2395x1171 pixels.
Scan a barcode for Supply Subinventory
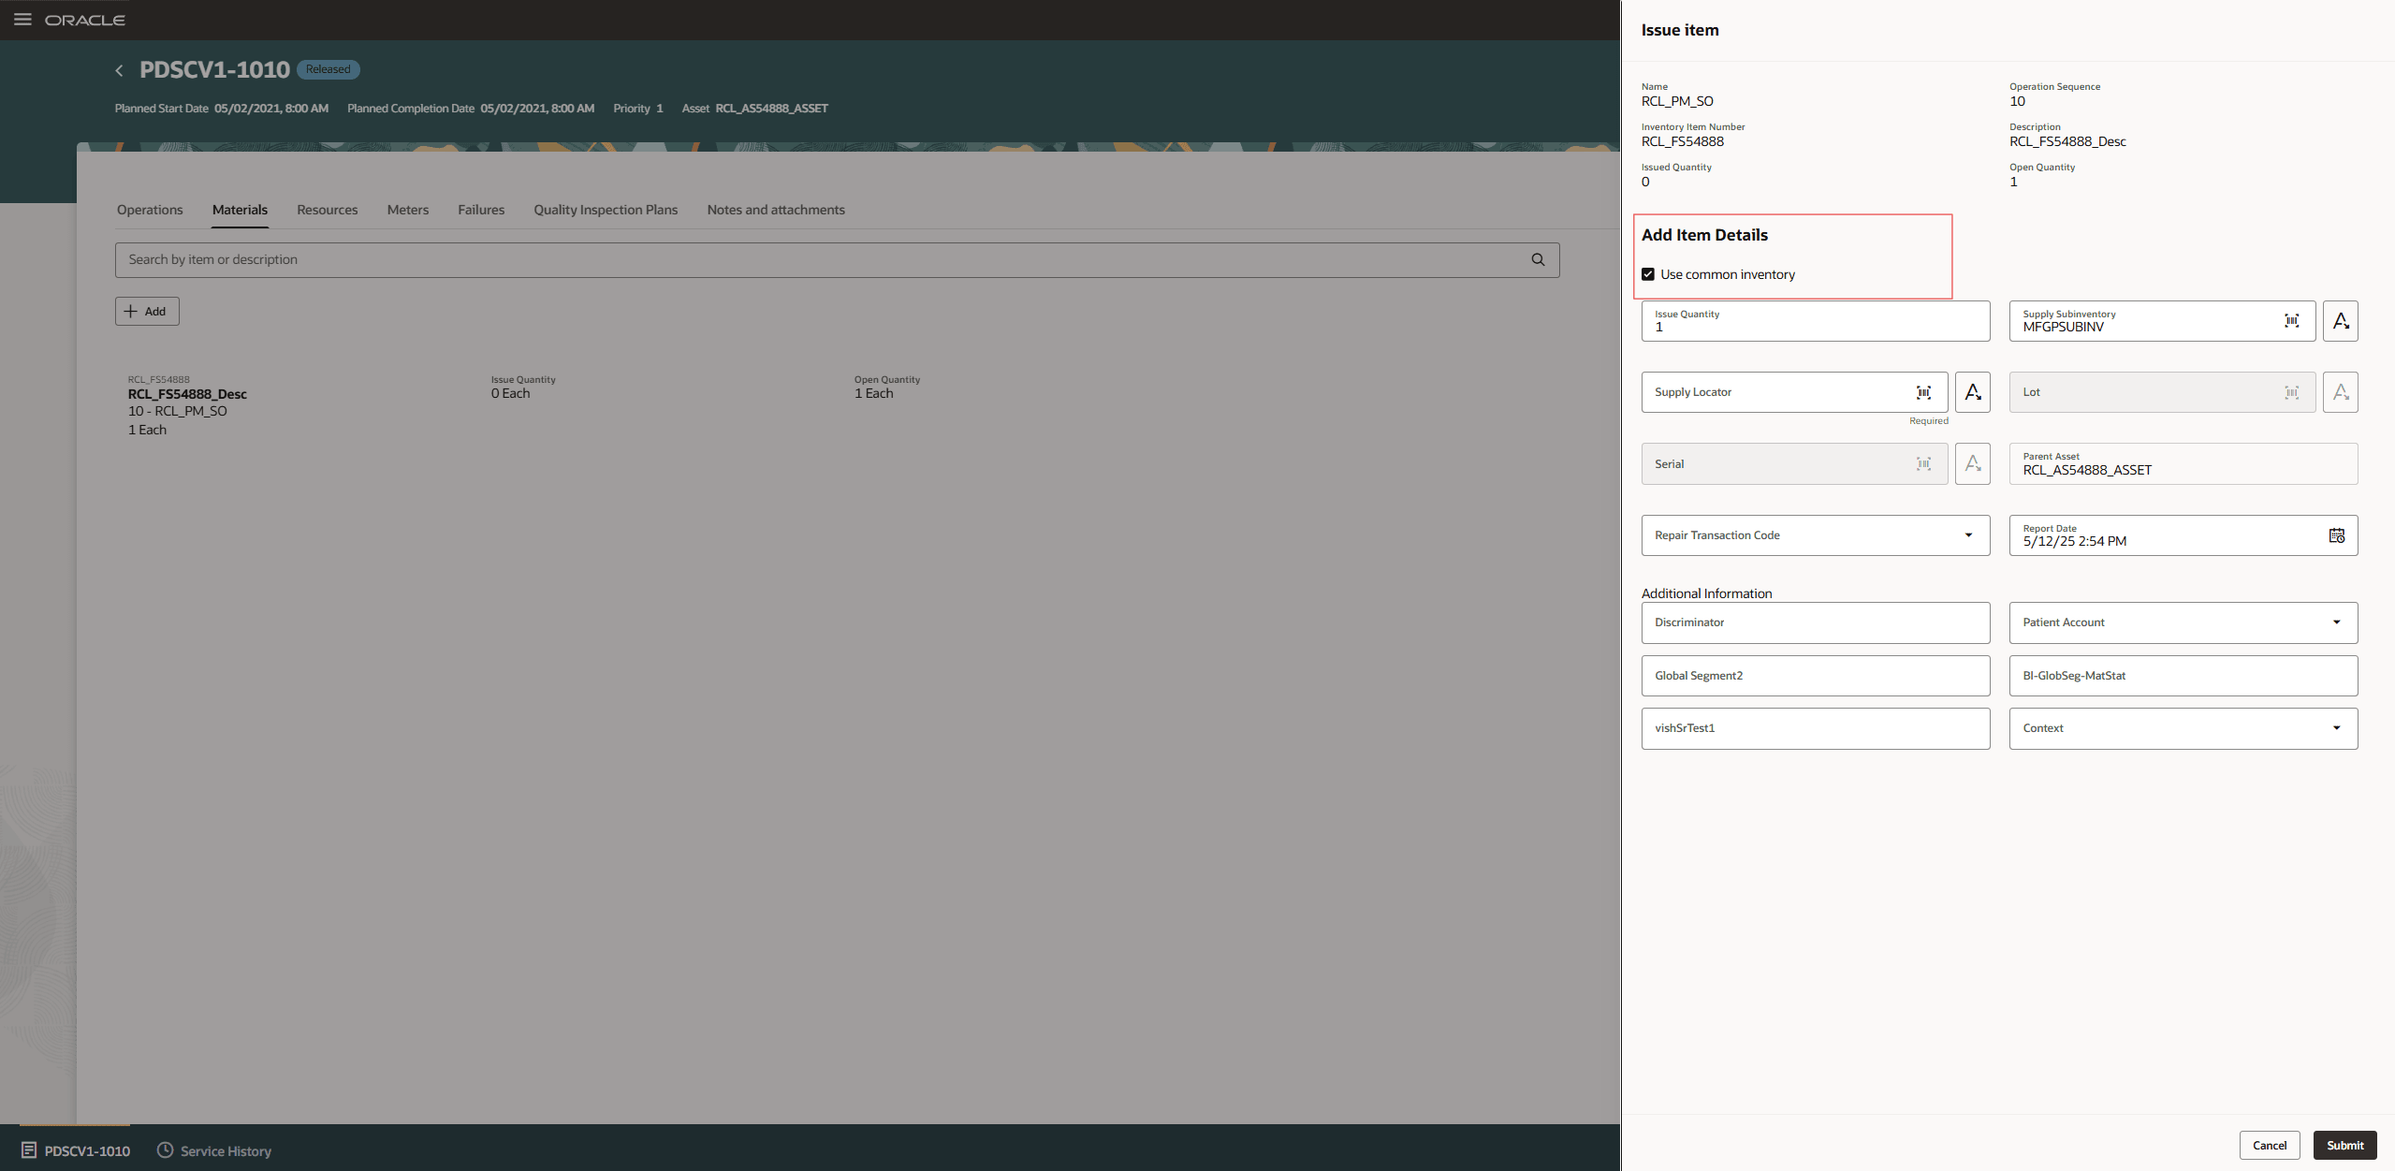(x=2291, y=321)
